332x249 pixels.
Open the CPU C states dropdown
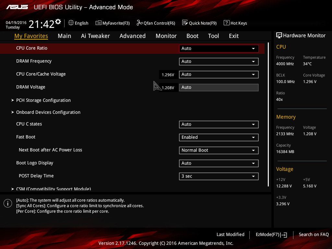point(219,124)
